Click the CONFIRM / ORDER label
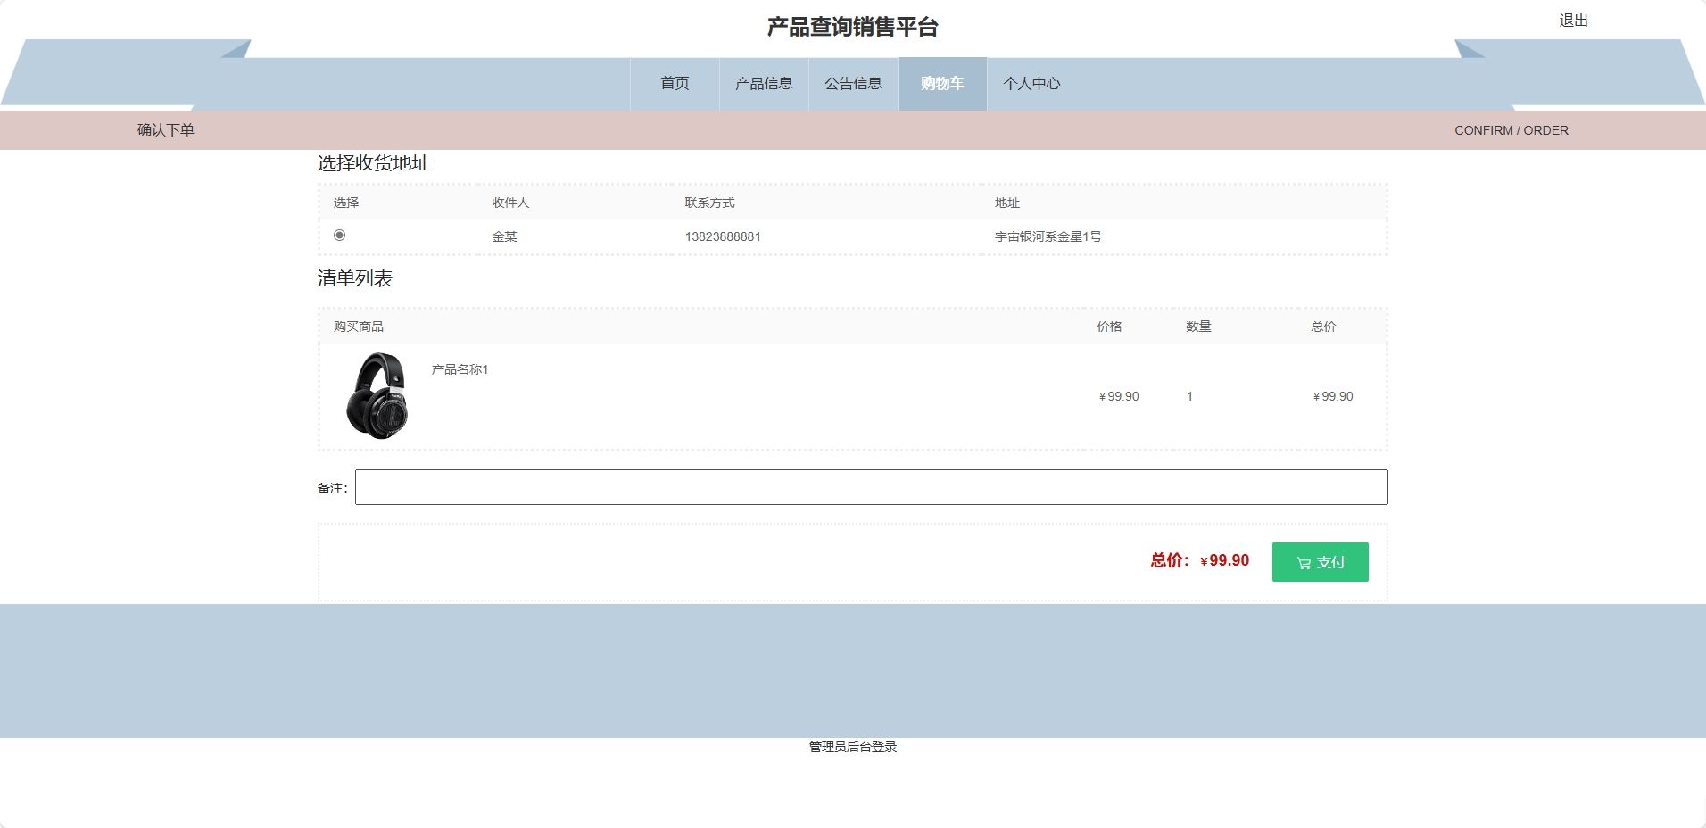1706x828 pixels. coord(1511,128)
